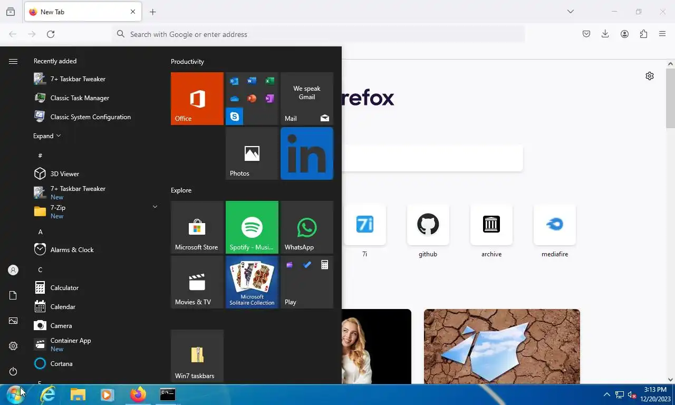Viewport: 675px width, 405px height.
Task: Open Microsoft Solitaire Collection tile
Action: [252, 282]
